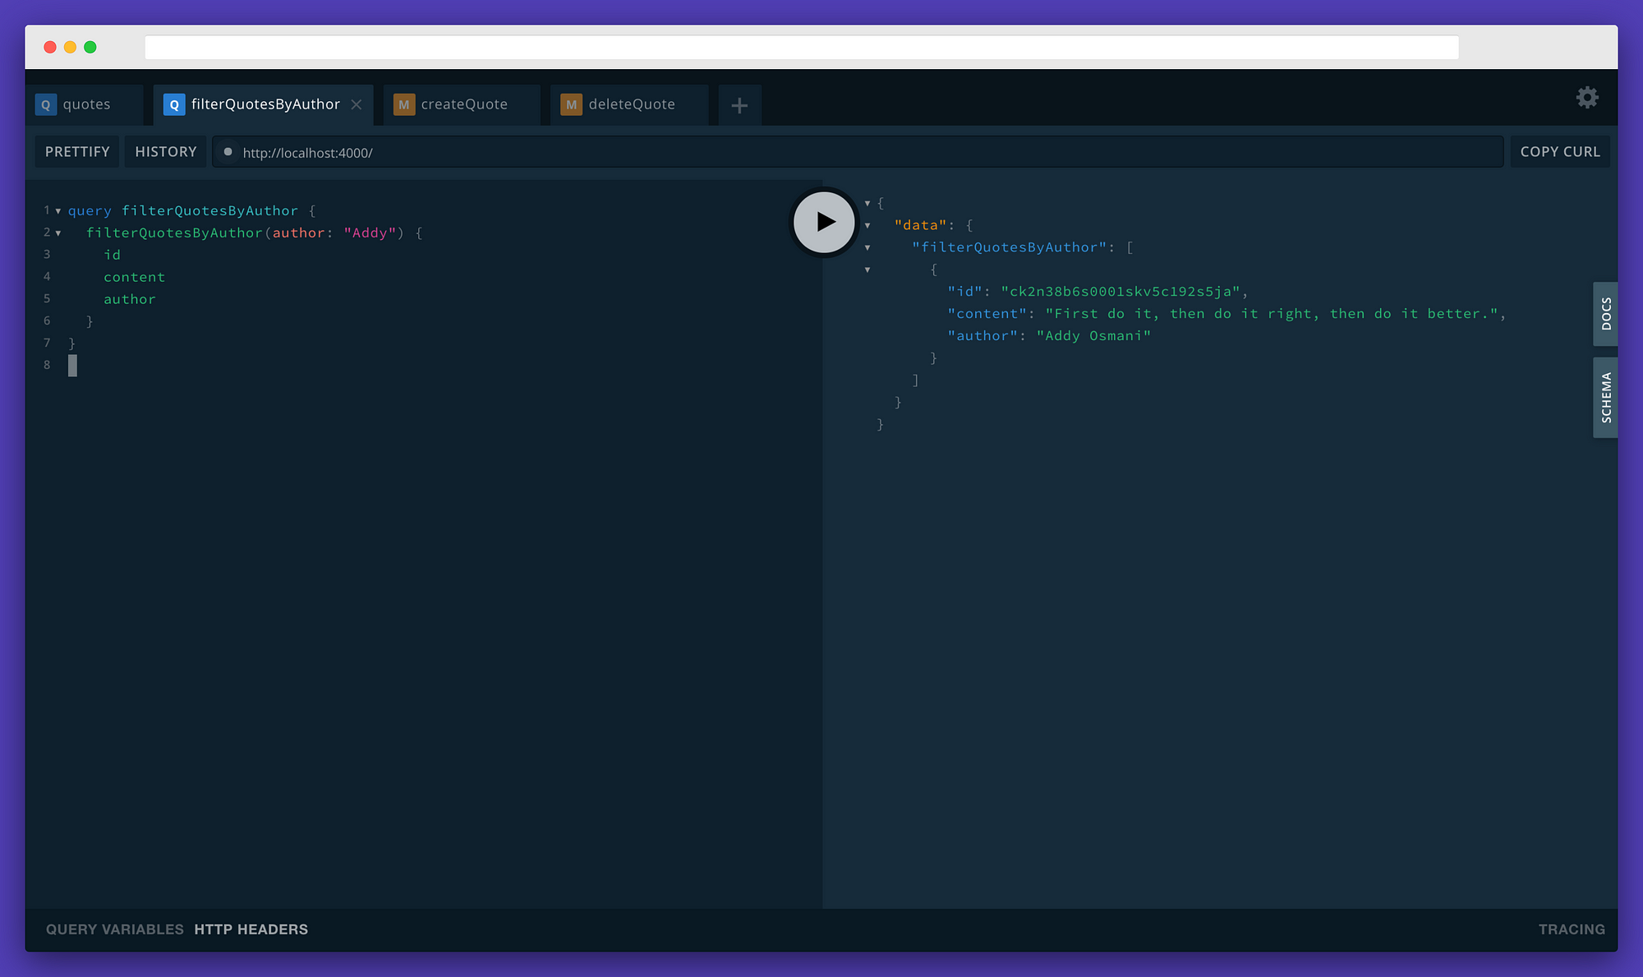Switch to the deleteQuote tab
This screenshot has height=977, width=1643.
click(x=631, y=104)
